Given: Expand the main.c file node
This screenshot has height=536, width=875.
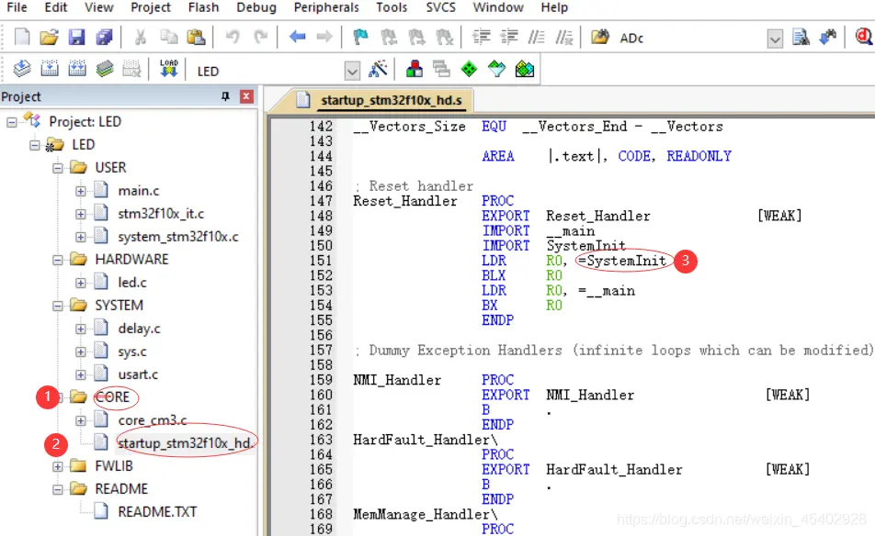Looking at the screenshot, I should (81, 191).
